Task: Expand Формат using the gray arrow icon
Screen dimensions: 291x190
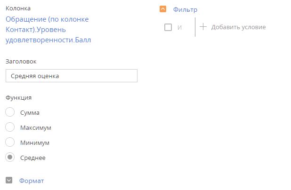Action: [x=9, y=180]
